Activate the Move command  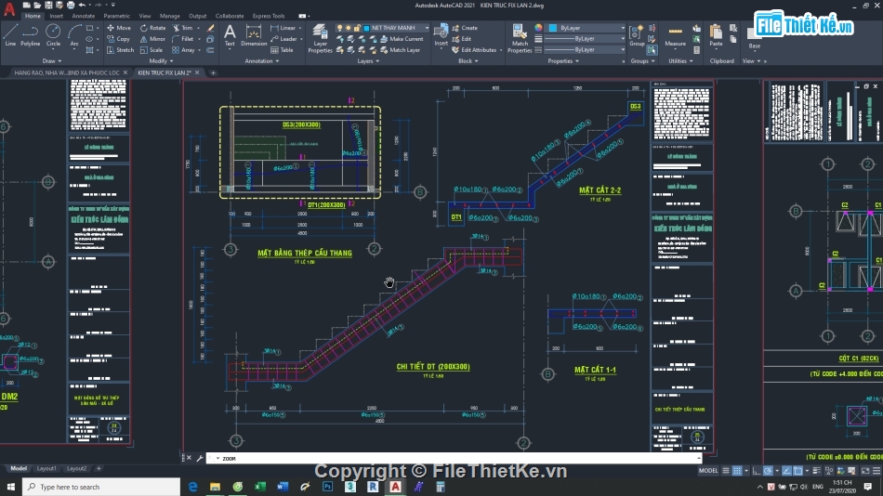tap(119, 28)
